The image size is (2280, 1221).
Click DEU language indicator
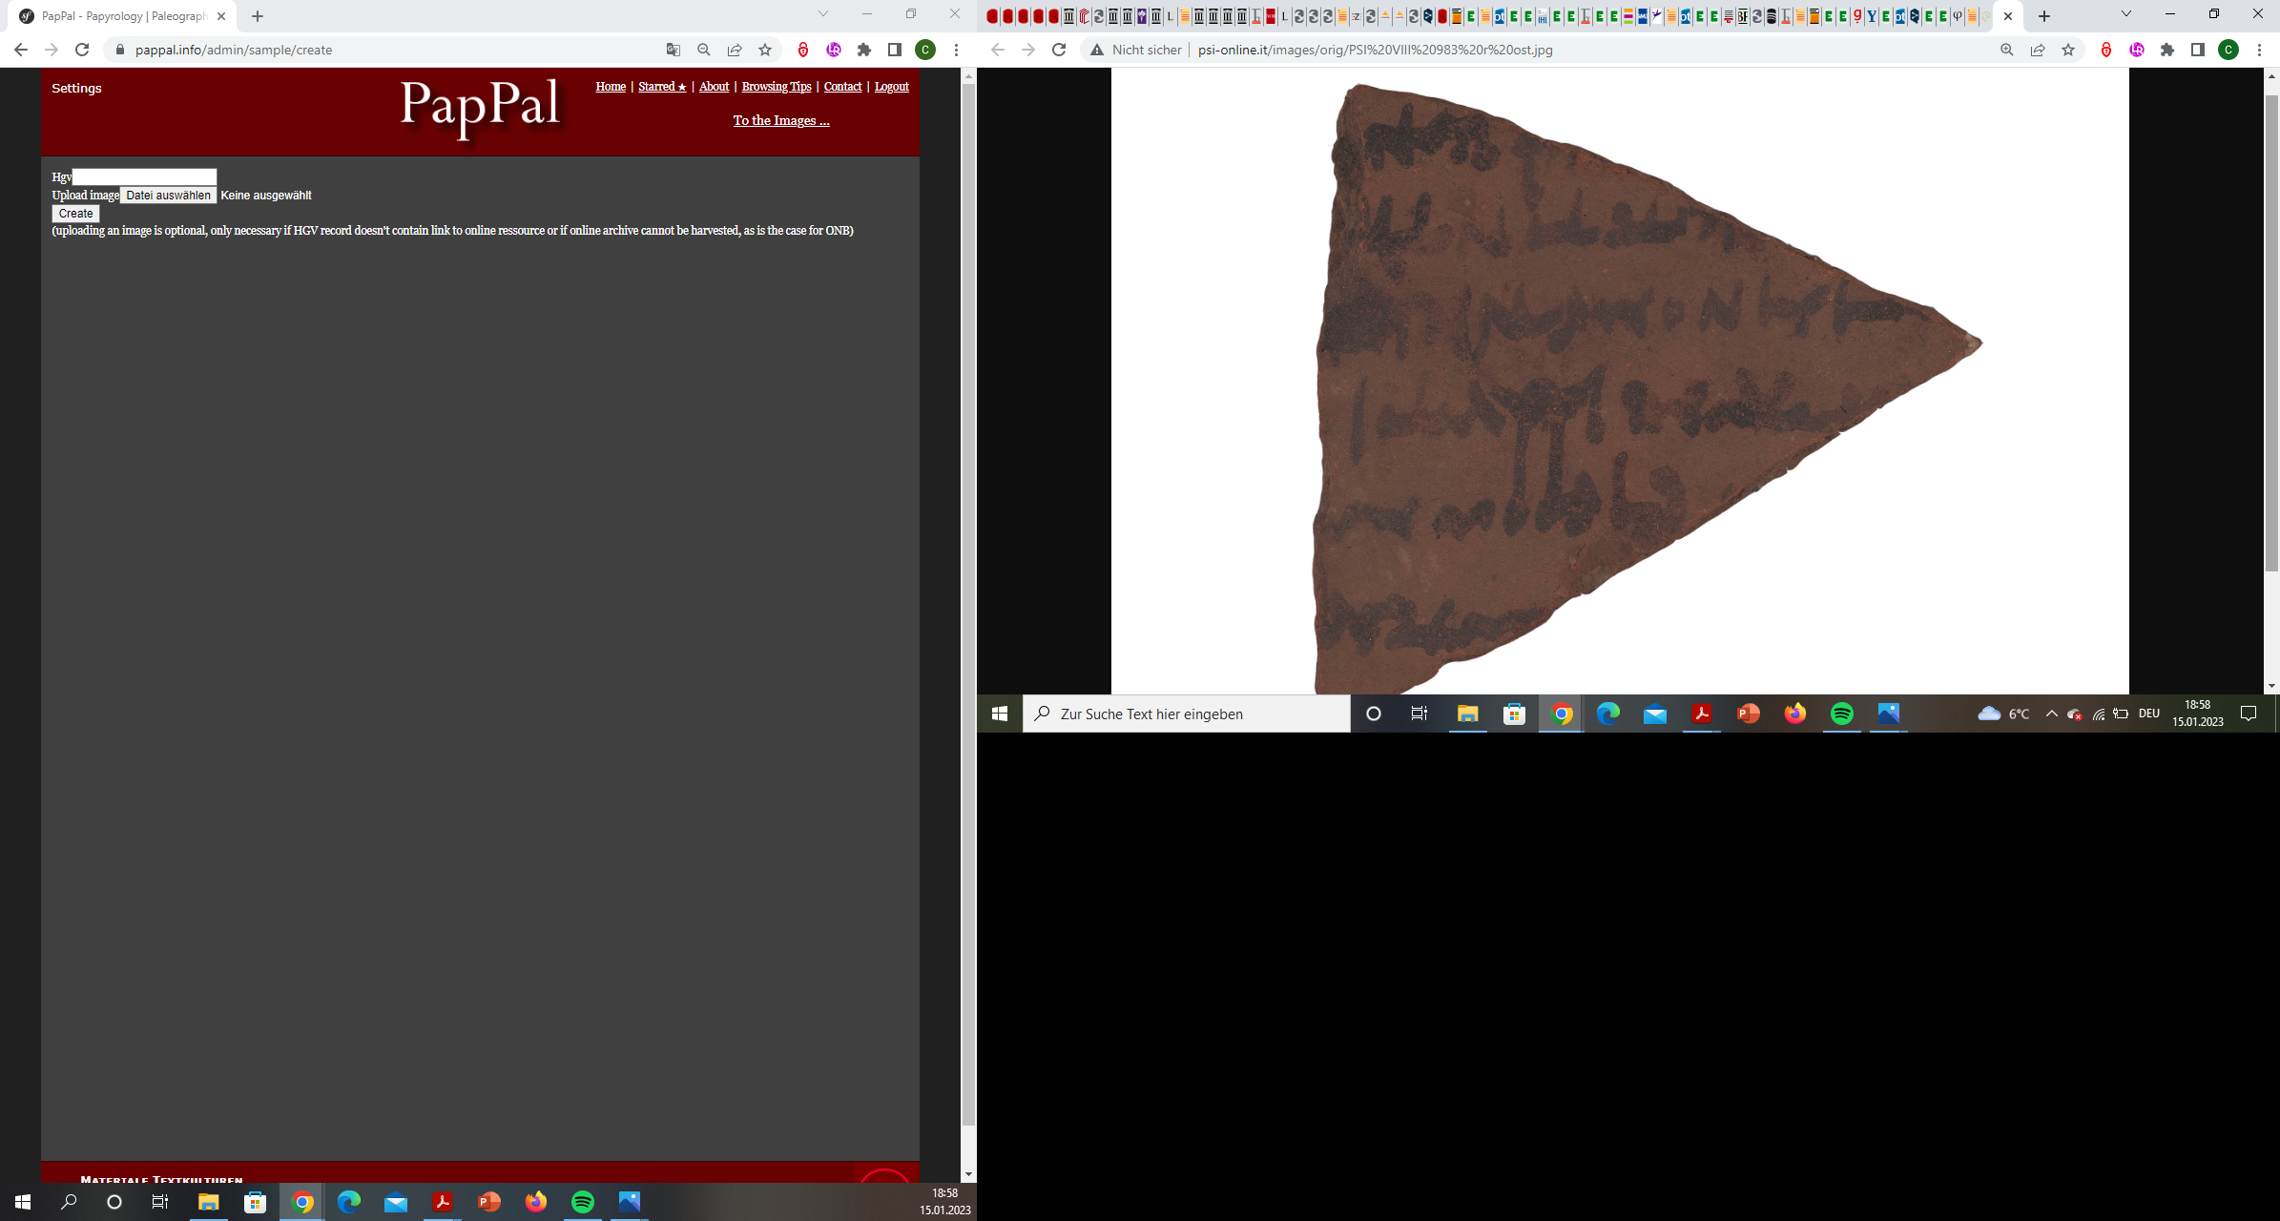click(x=2149, y=714)
